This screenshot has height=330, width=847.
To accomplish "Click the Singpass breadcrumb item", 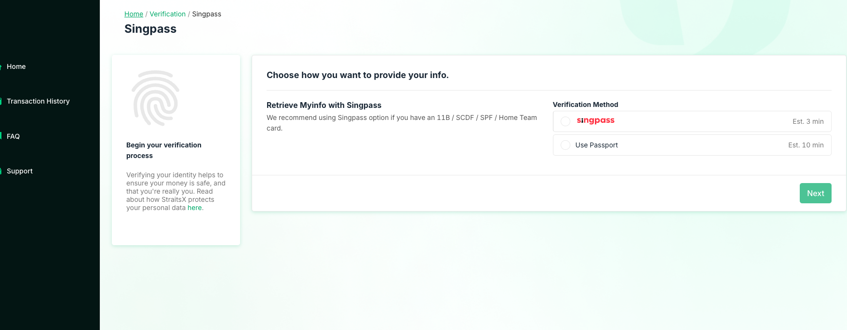I will (206, 14).
